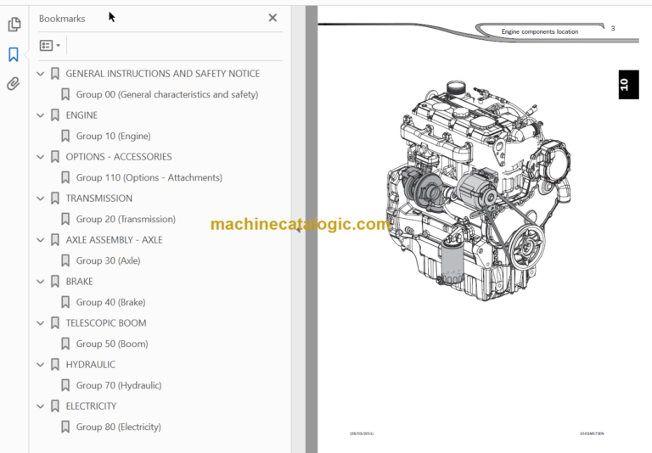Collapse the OPTIONS - ACCESSORIES bookmark
The height and width of the screenshot is (453, 652).
(41, 157)
